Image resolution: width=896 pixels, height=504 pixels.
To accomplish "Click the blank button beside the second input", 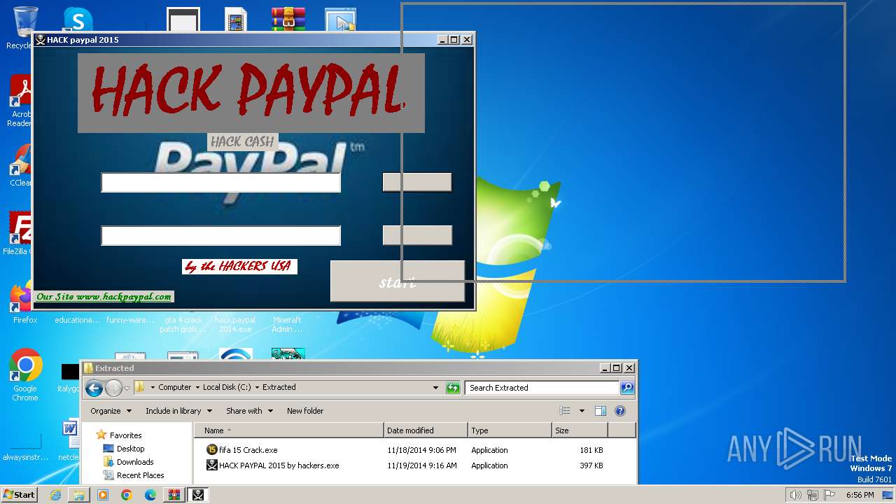I will [x=417, y=235].
